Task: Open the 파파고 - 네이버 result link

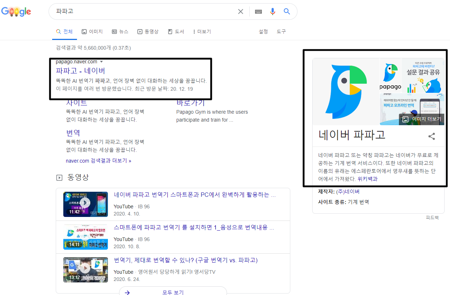Action: coord(81,71)
